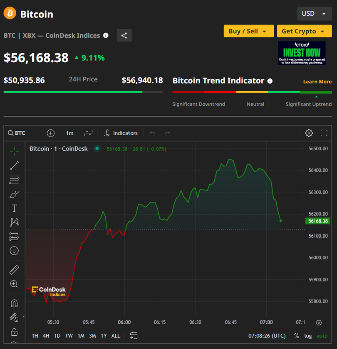Expand the Buy / Sell dropdown
The height and width of the screenshot is (349, 337).
248,31
